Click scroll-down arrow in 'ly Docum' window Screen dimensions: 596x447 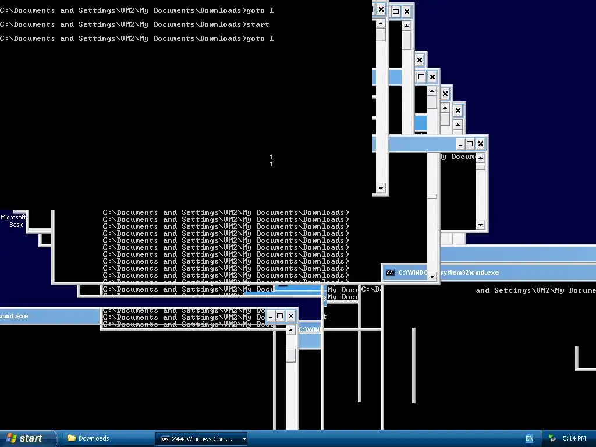(480, 225)
